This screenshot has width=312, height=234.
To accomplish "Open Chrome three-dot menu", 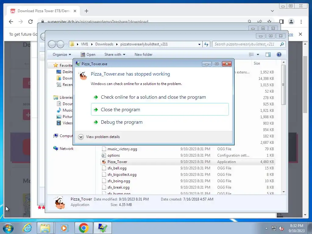I will pyautogui.click(x=301, y=22).
